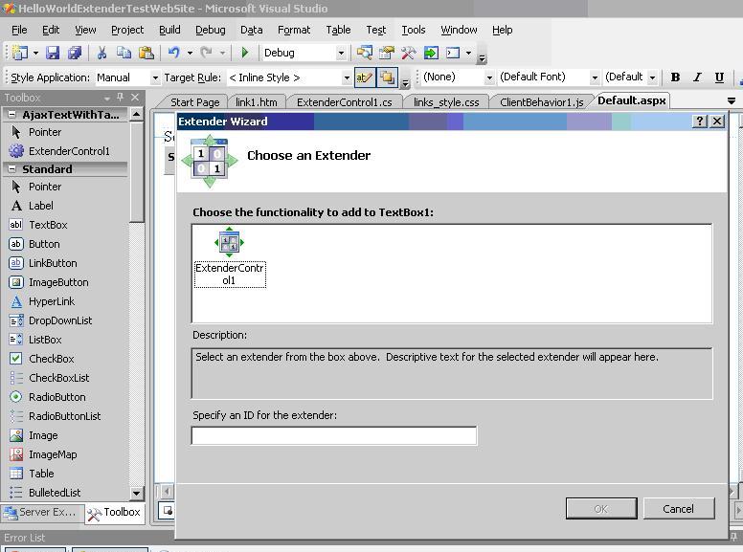Save the file with the floppy disk icon

click(53, 53)
